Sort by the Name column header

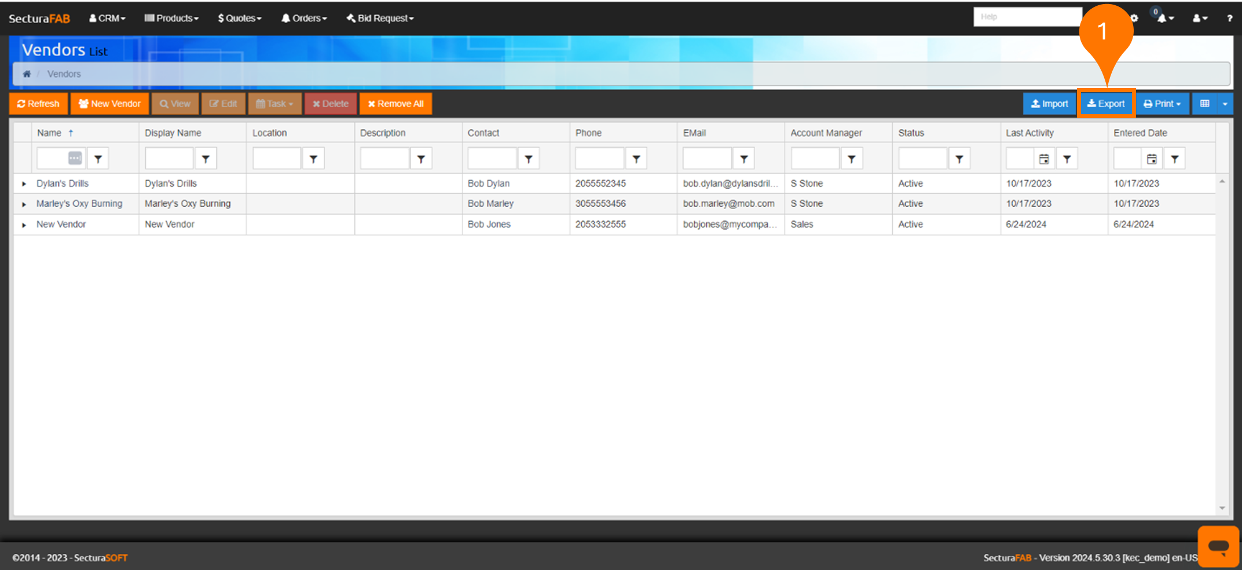(x=49, y=133)
